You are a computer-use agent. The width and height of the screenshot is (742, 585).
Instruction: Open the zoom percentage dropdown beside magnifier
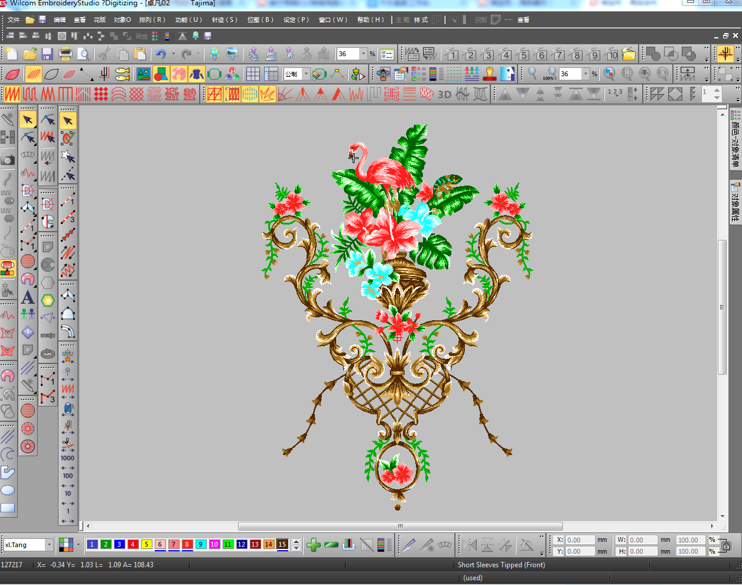pos(585,74)
